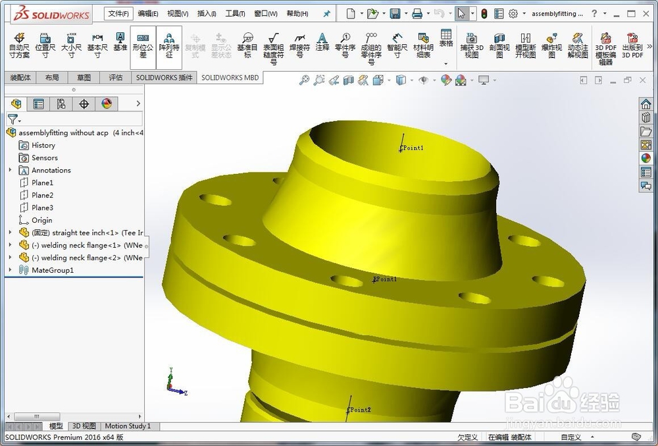
Task: Click the Rebuild traffic light icon
Action: 484,13
